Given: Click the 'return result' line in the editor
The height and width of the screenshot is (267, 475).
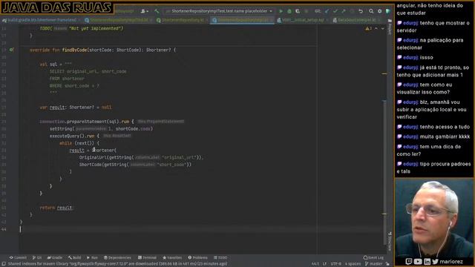Looking at the screenshot, I should click(56, 208).
